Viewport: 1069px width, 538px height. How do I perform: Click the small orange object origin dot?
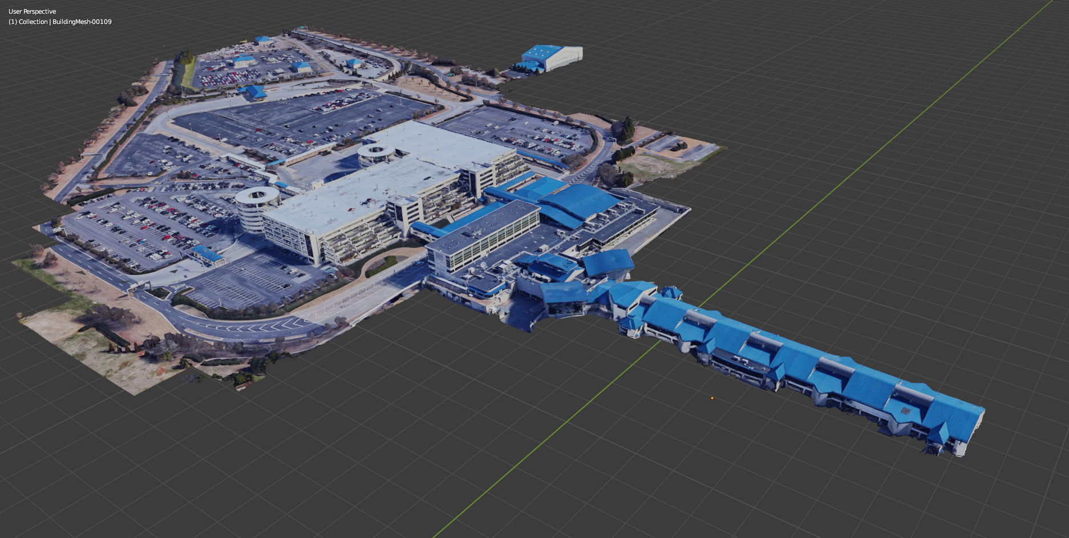pyautogui.click(x=712, y=398)
